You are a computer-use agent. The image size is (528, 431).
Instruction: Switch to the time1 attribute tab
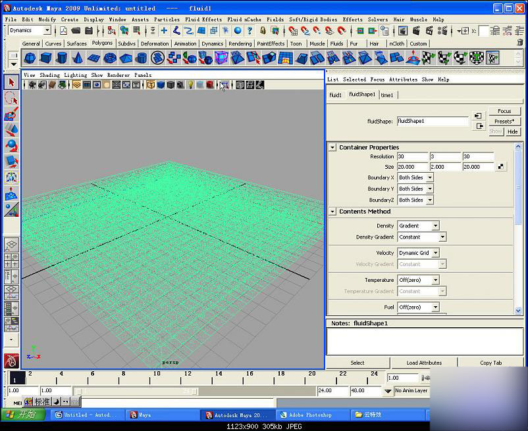click(387, 95)
